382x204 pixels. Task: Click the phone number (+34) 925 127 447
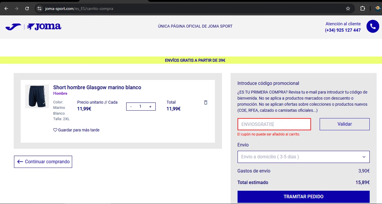coord(343,30)
